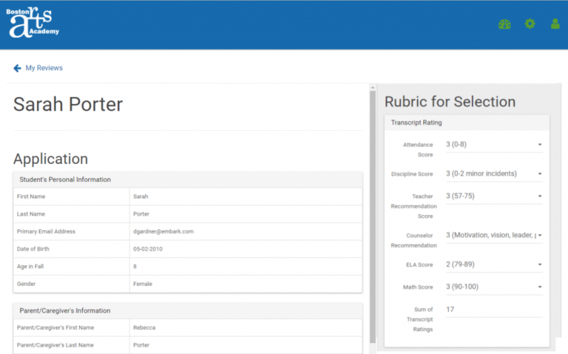This screenshot has width=568, height=354.
Task: Click the Boston Arts Academy logo
Action: tap(33, 24)
